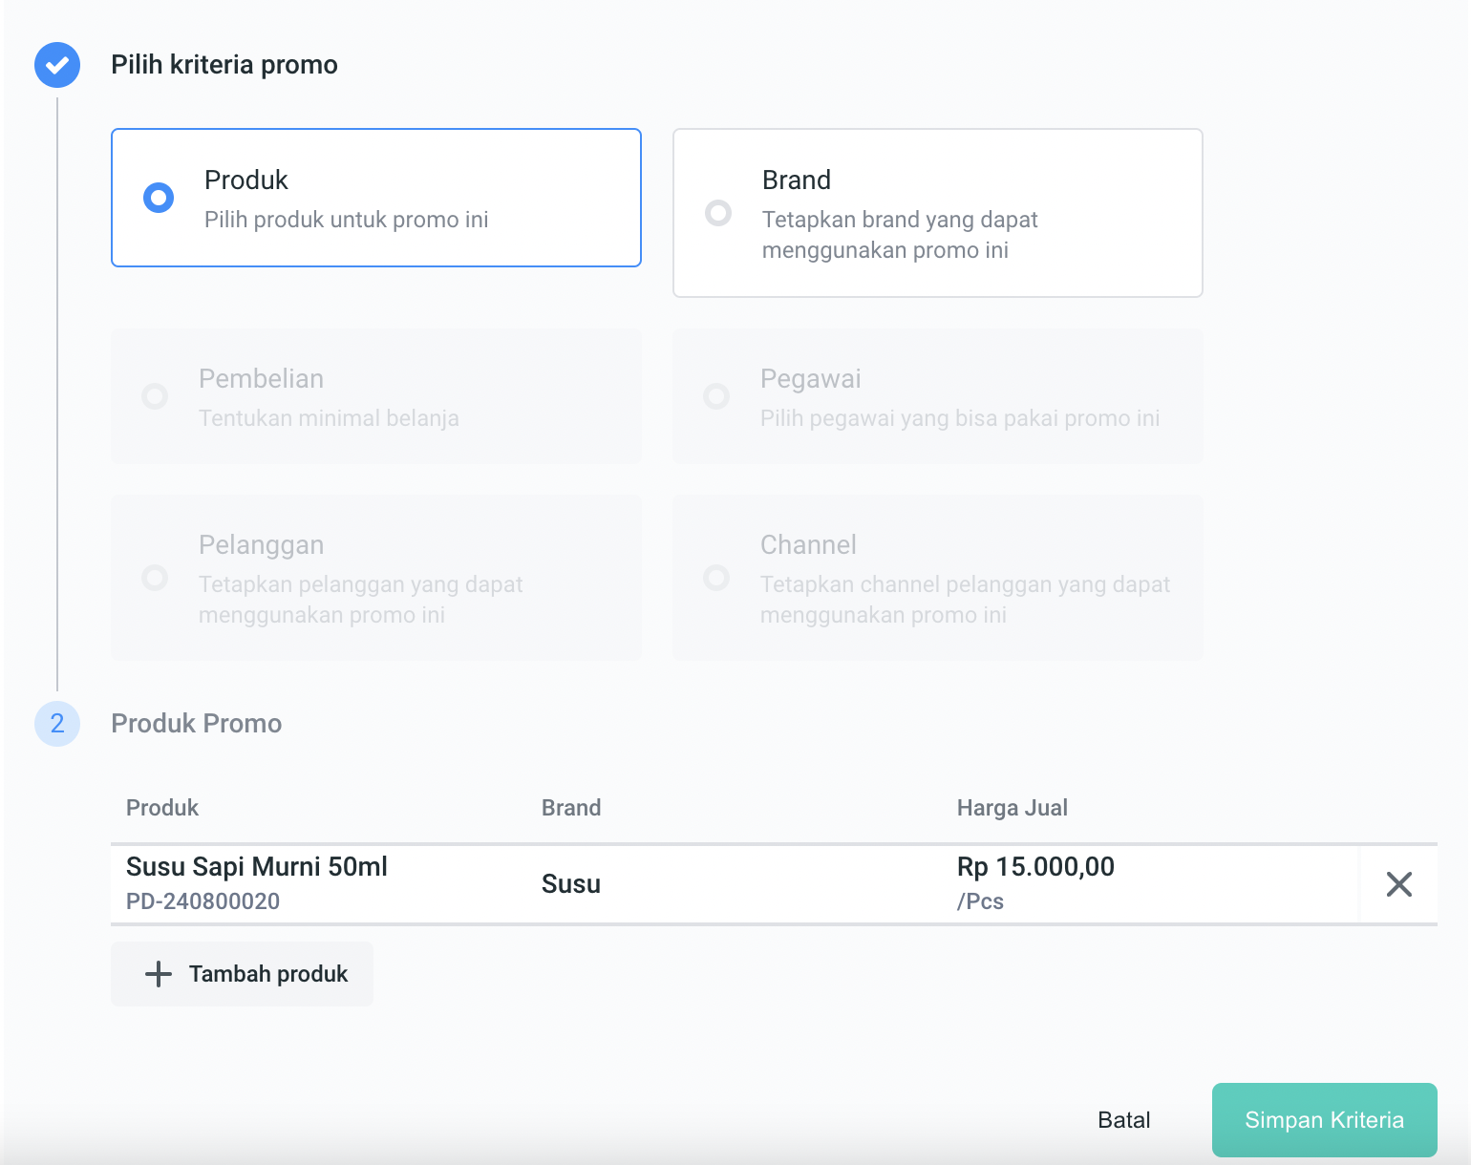Click the Brand column header
This screenshot has width=1471, height=1165.
[571, 808]
